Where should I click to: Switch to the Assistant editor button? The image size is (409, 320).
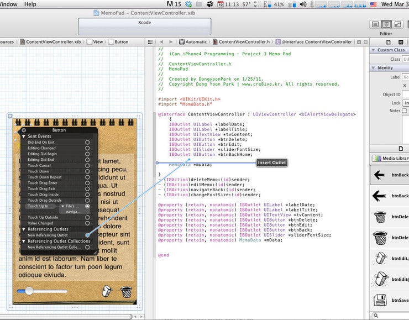(x=386, y=25)
